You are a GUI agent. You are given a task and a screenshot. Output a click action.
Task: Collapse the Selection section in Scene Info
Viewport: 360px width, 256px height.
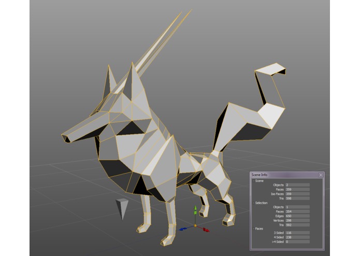tap(254, 203)
